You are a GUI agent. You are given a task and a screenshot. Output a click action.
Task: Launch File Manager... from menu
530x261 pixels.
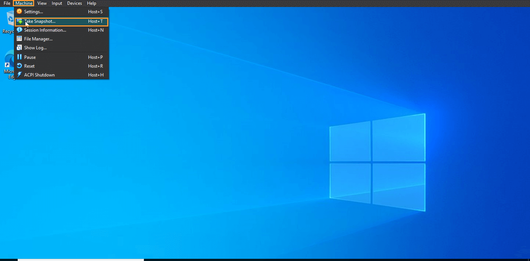pyautogui.click(x=61, y=39)
